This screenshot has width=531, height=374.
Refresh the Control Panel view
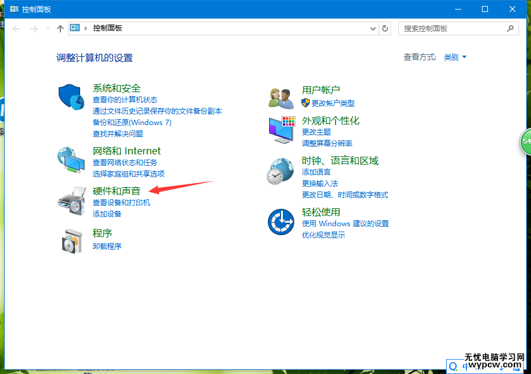coord(385,29)
